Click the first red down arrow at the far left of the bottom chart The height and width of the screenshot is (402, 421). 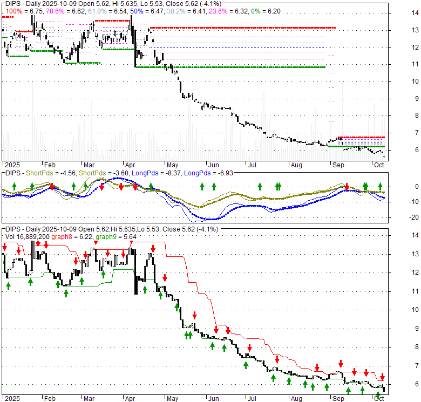tap(4, 247)
